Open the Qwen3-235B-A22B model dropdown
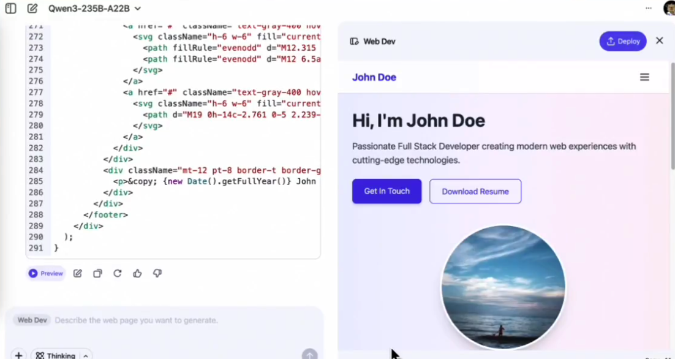Viewport: 675px width, 359px height. 94,9
